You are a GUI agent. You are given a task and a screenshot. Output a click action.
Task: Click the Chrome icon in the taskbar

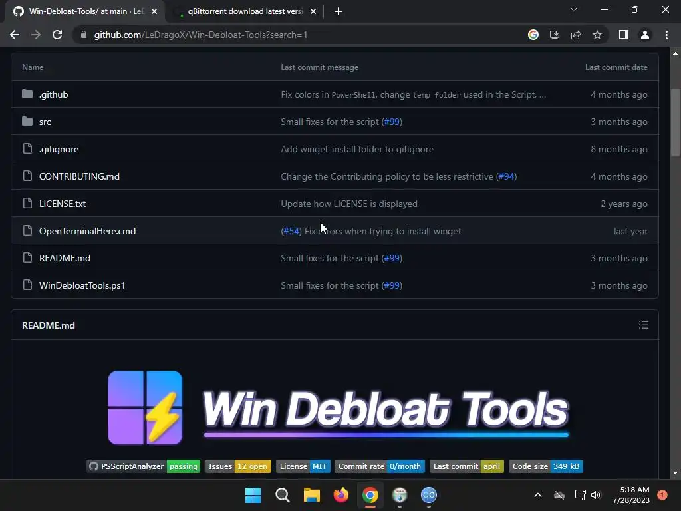pos(370,495)
